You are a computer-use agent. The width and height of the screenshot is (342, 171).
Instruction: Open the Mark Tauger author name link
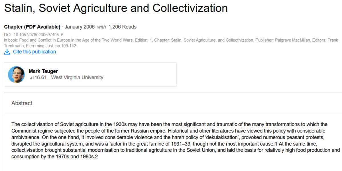click(43, 71)
